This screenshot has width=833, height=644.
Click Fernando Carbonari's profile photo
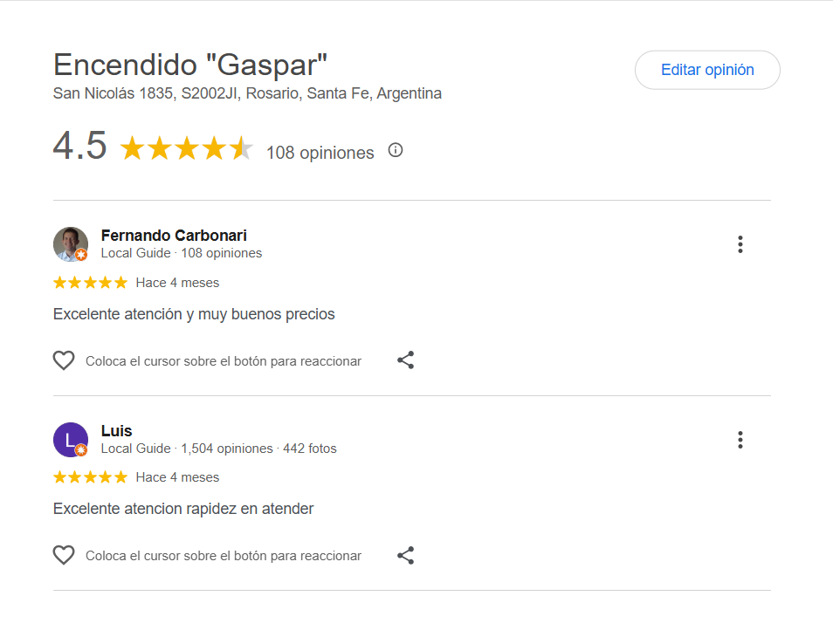(x=69, y=243)
